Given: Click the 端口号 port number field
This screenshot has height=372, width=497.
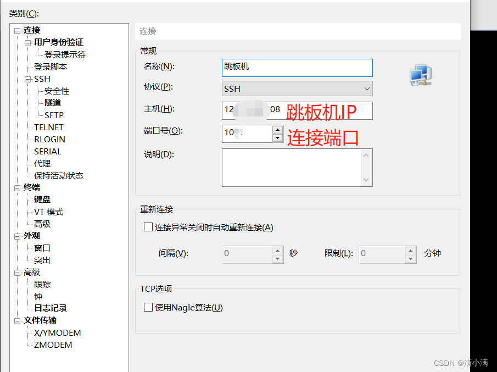Looking at the screenshot, I should coord(247,134).
